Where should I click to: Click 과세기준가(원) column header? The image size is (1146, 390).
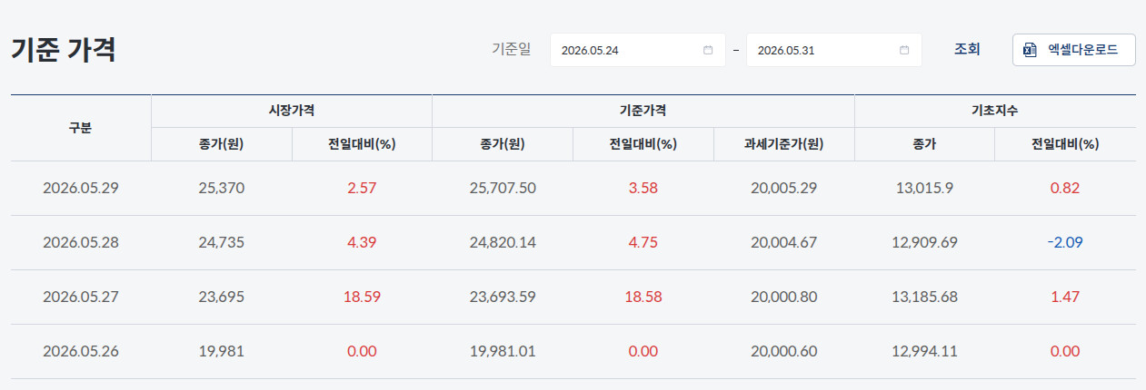coord(784,144)
